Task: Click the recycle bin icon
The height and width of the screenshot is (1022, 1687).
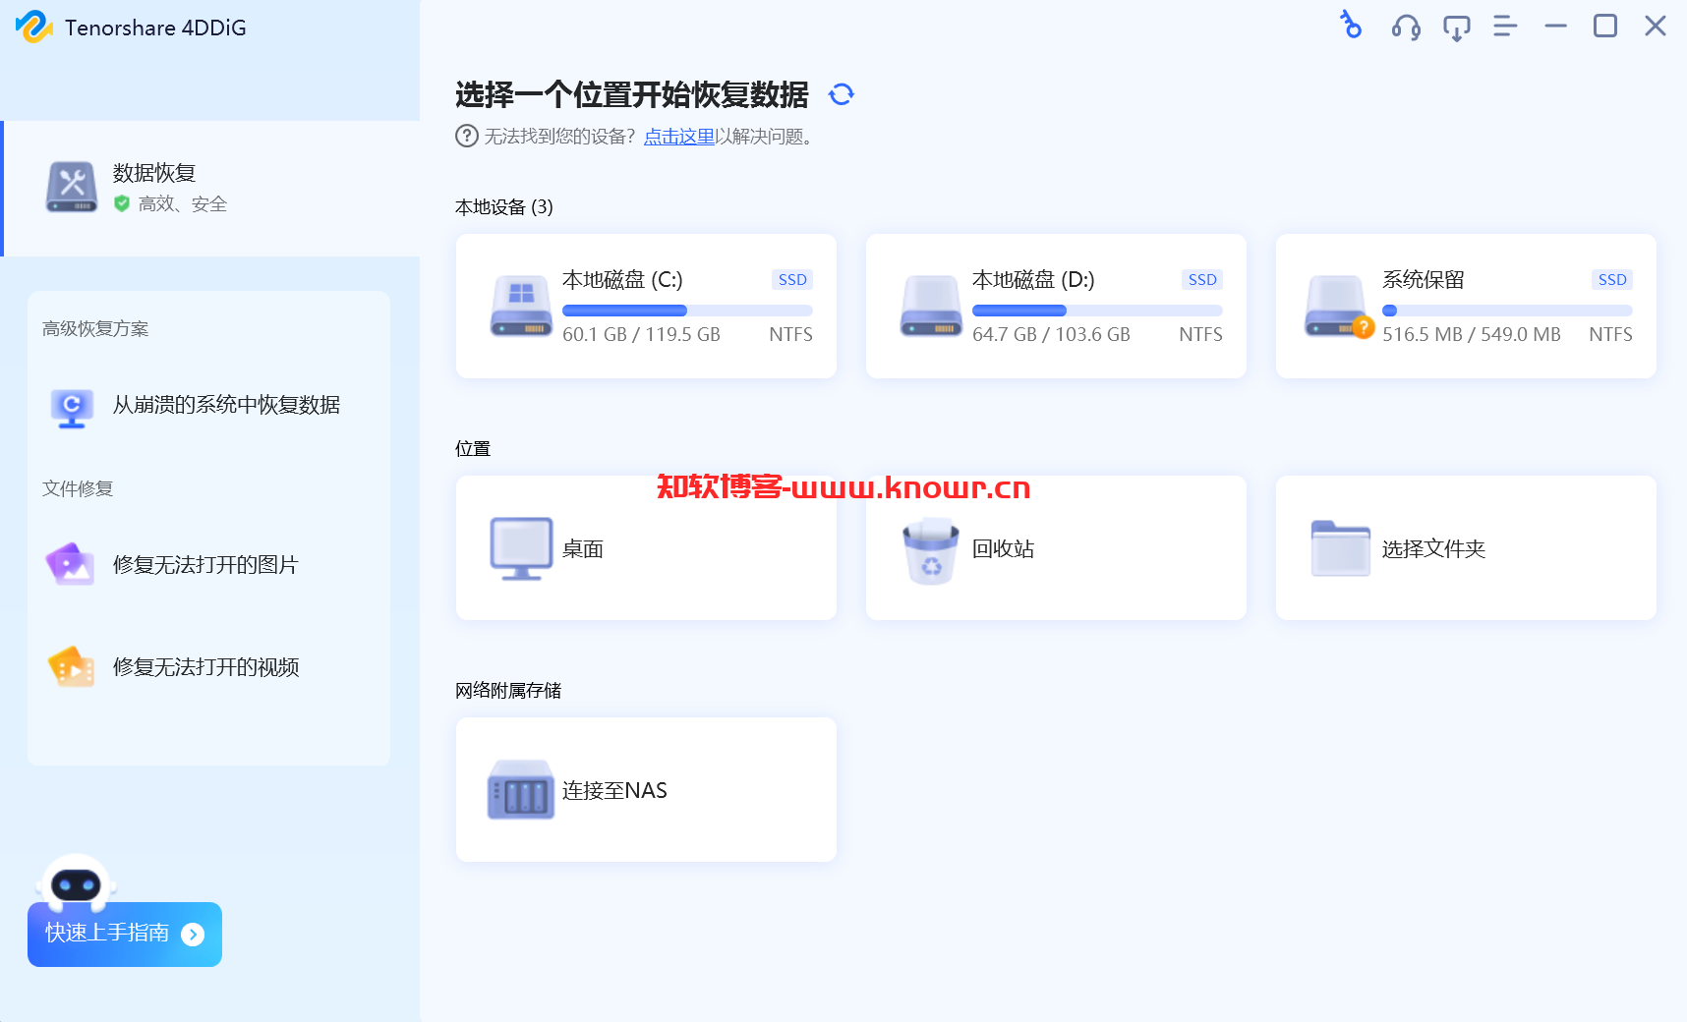Action: pyautogui.click(x=930, y=550)
